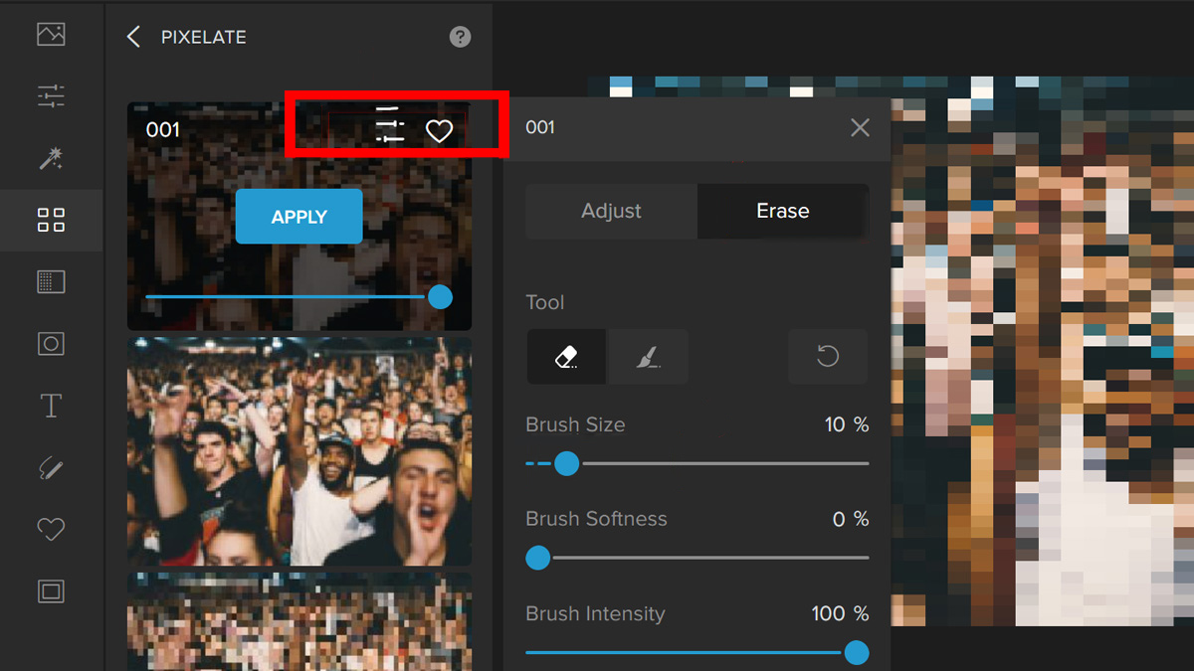Open the Edit adjustments sidebar icon
The image size is (1194, 671).
[51, 96]
